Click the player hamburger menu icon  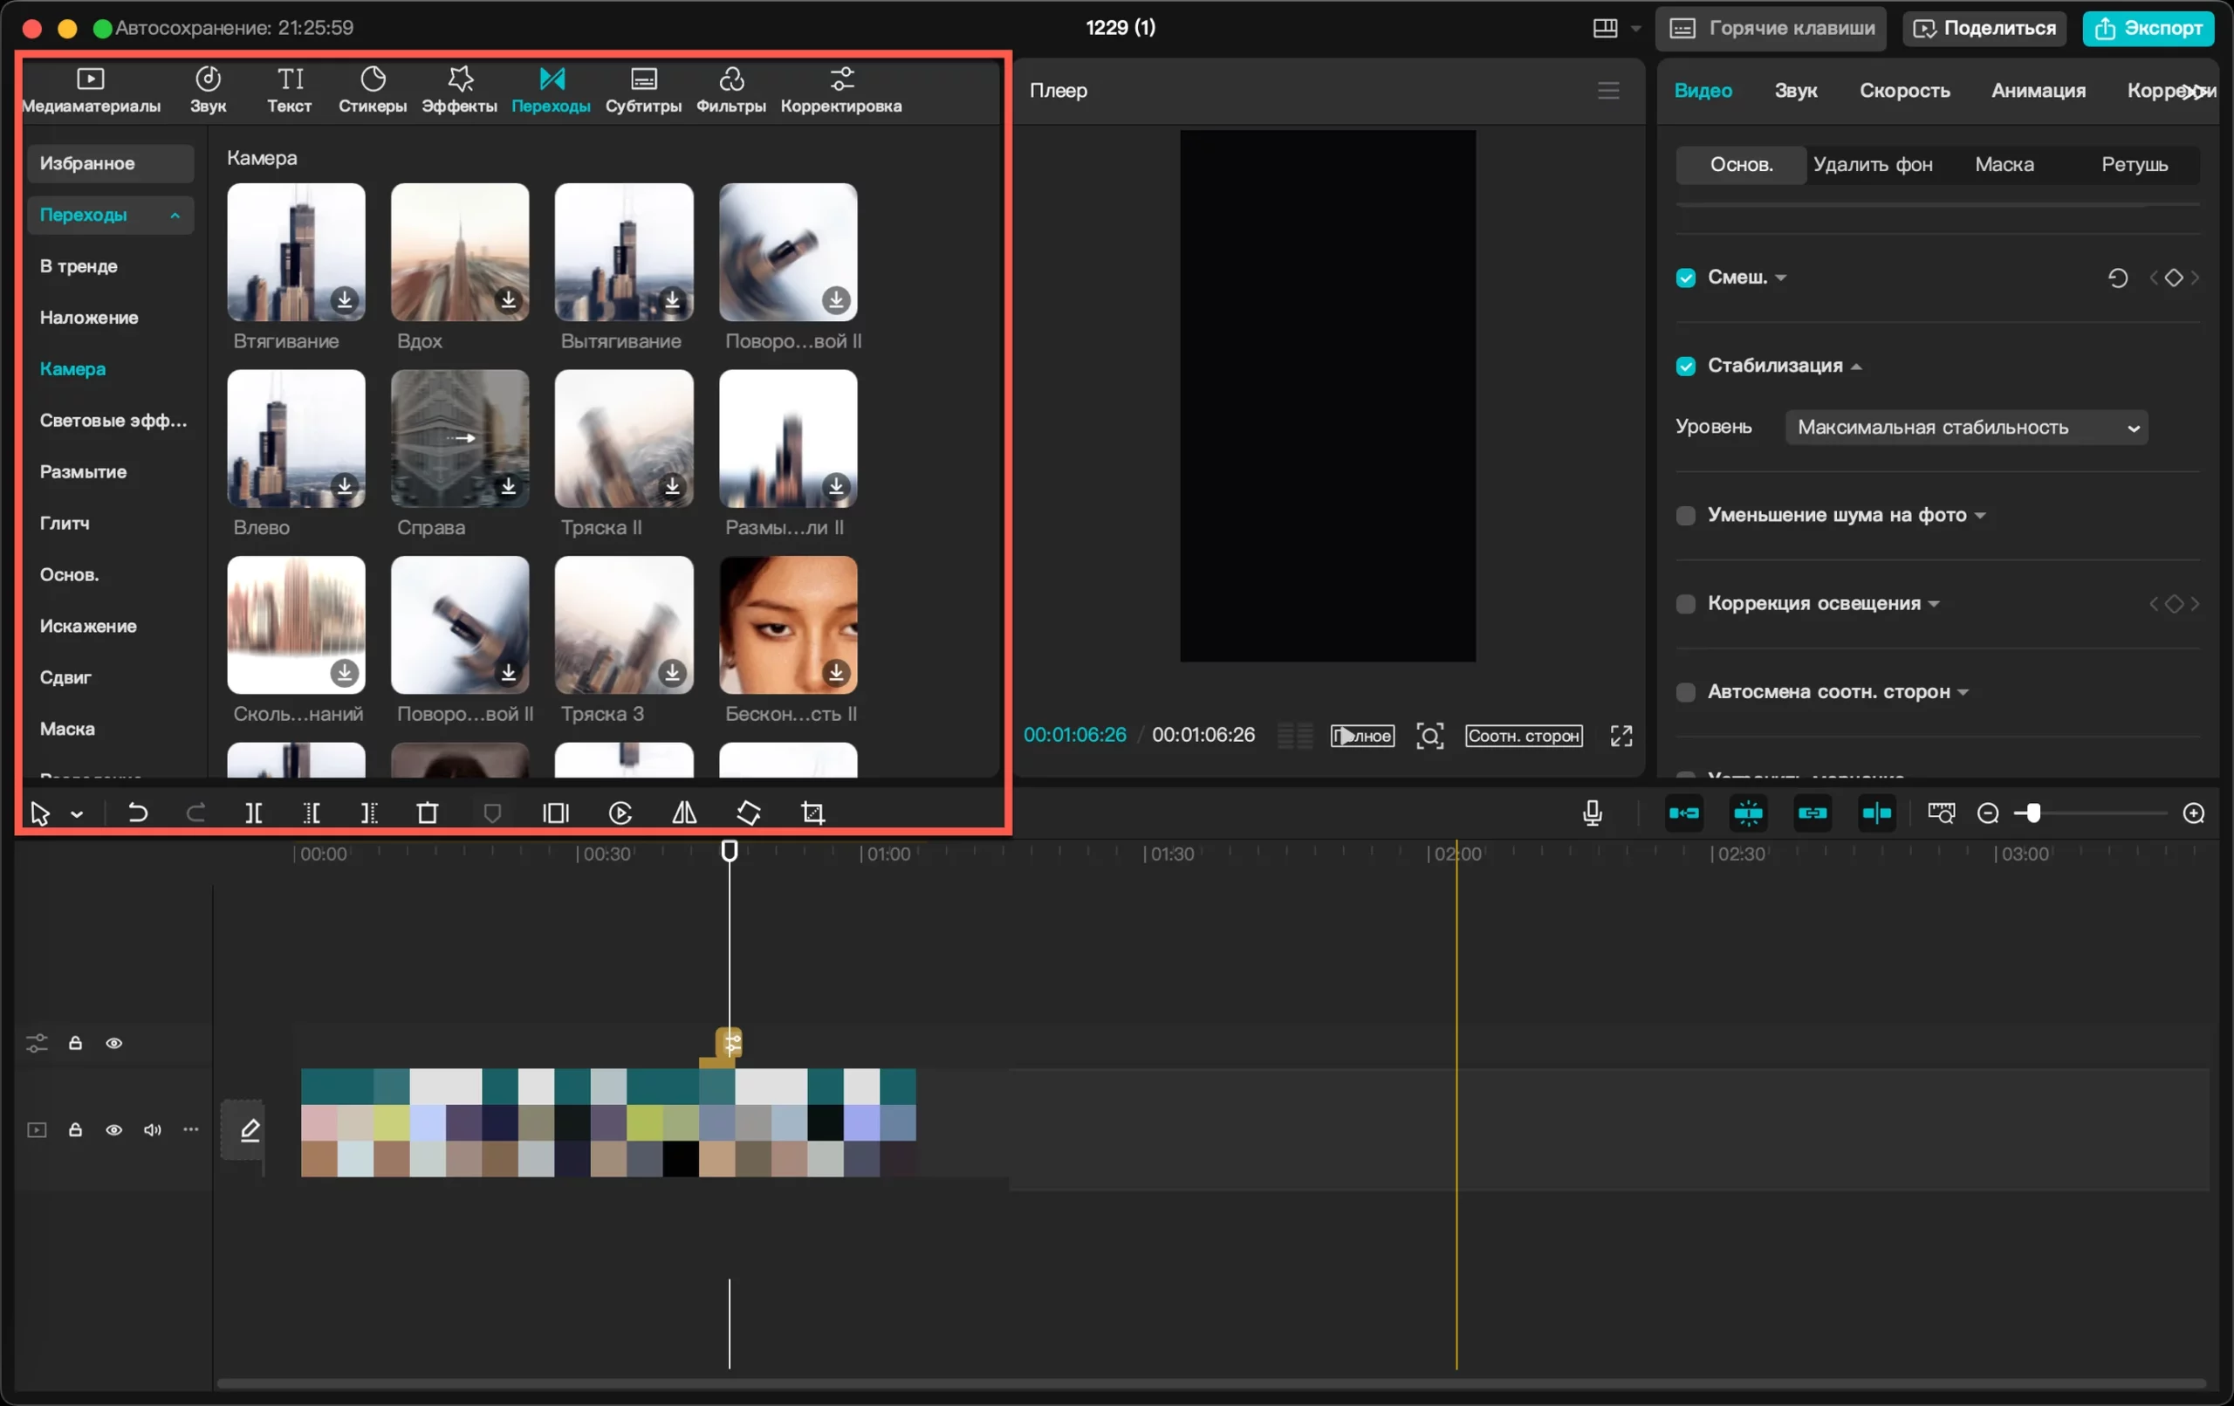click(1608, 90)
